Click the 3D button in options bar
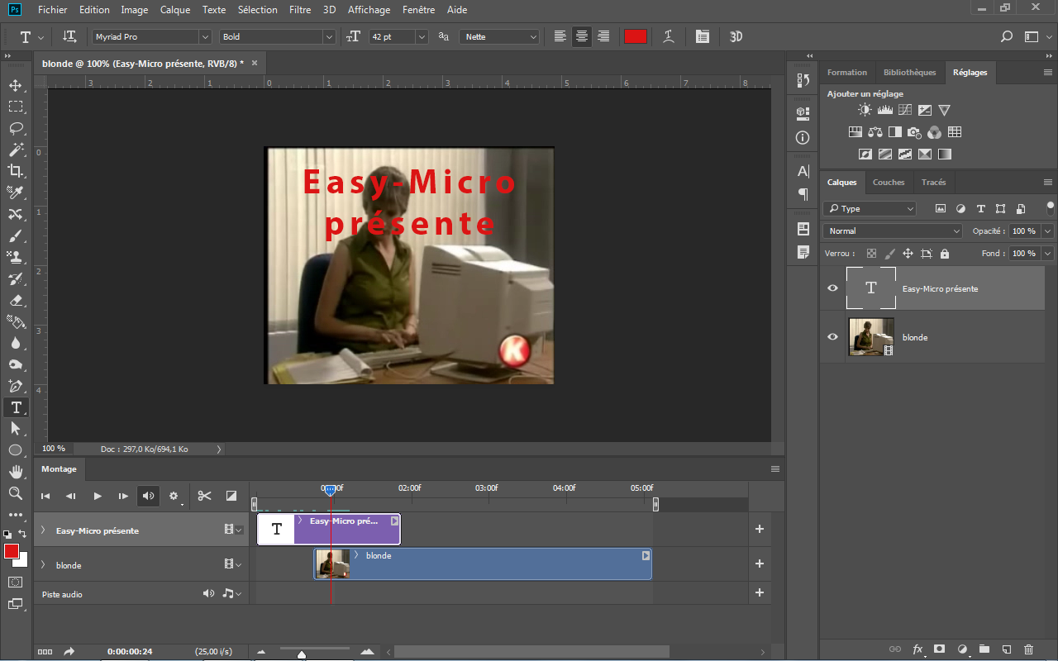 (x=736, y=36)
